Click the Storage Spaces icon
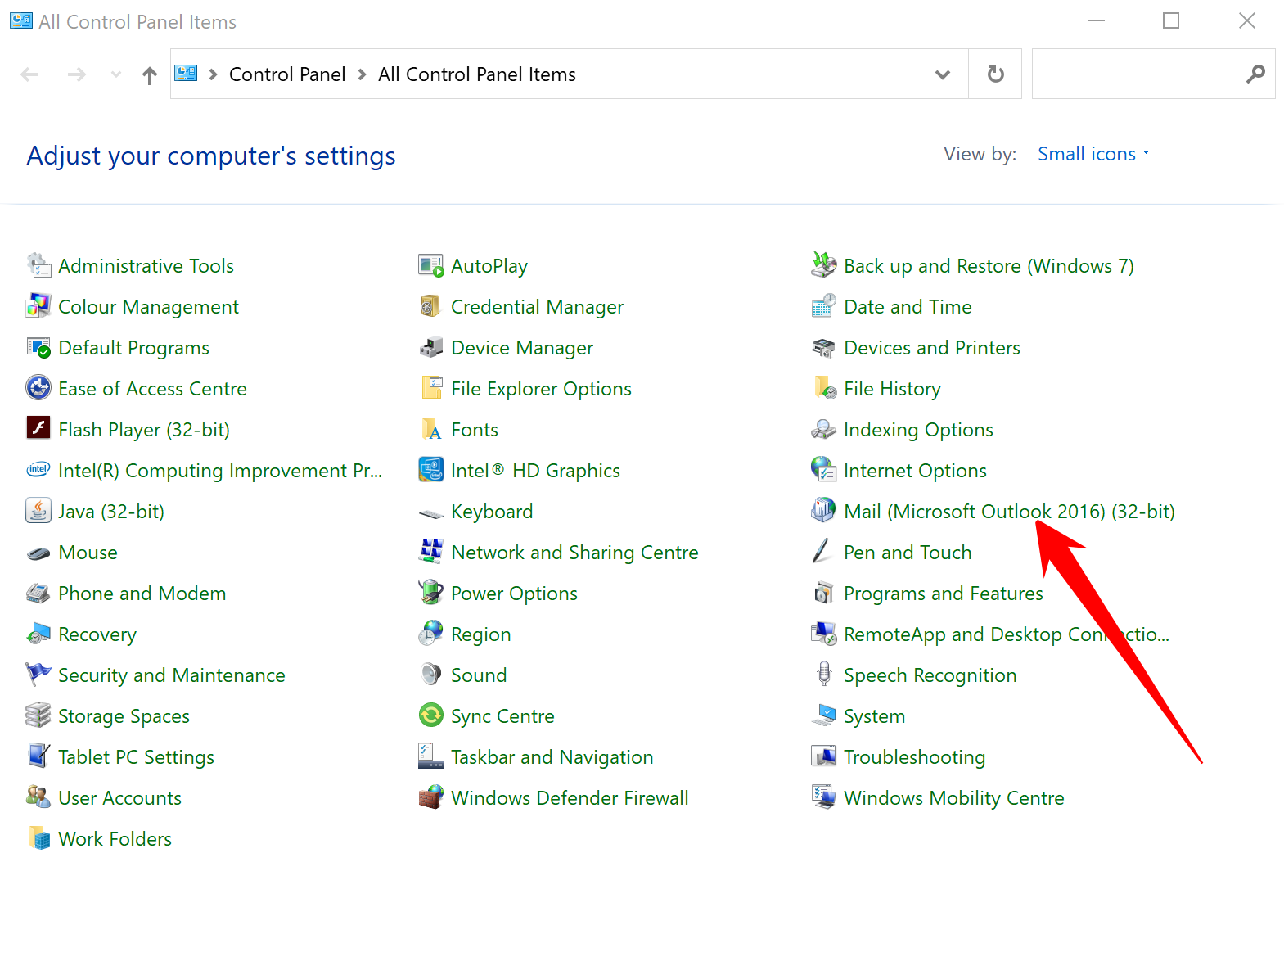 [38, 715]
